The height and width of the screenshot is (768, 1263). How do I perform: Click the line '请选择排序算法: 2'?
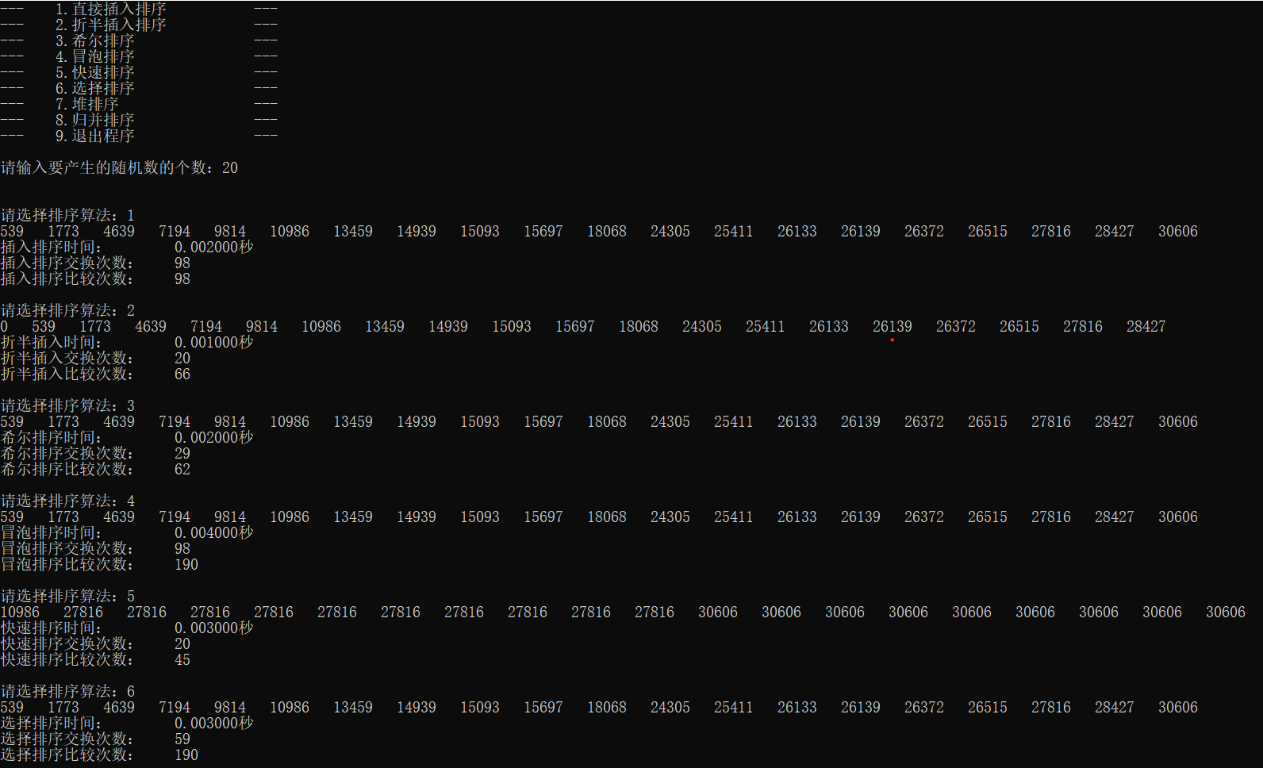[67, 310]
